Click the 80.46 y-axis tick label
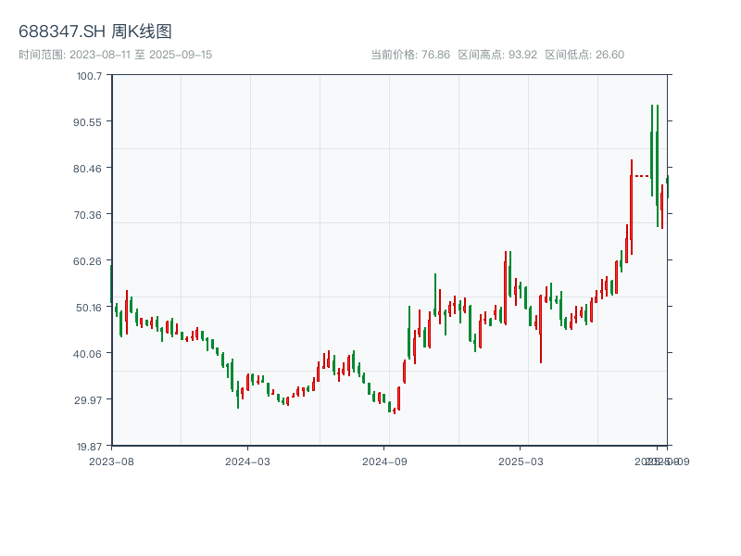This screenshot has height=556, width=741. point(89,168)
